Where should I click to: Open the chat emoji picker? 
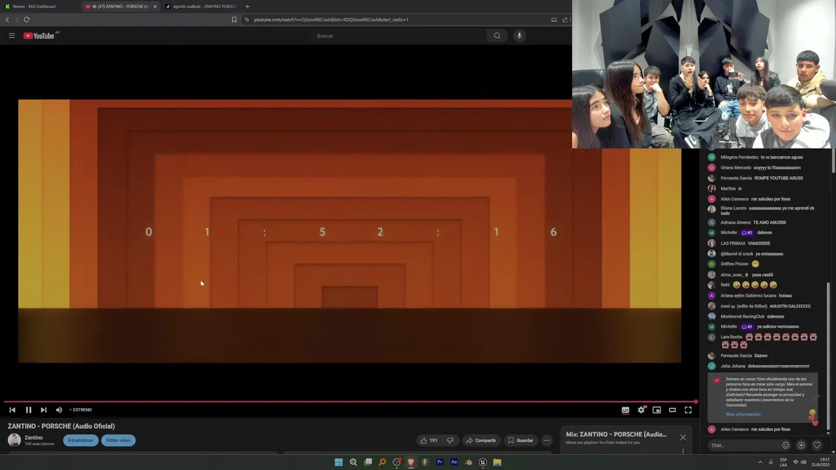(x=786, y=445)
